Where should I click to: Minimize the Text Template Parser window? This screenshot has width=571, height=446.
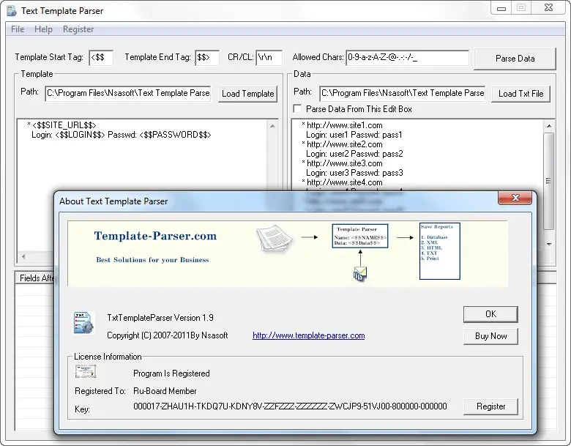coord(501,8)
